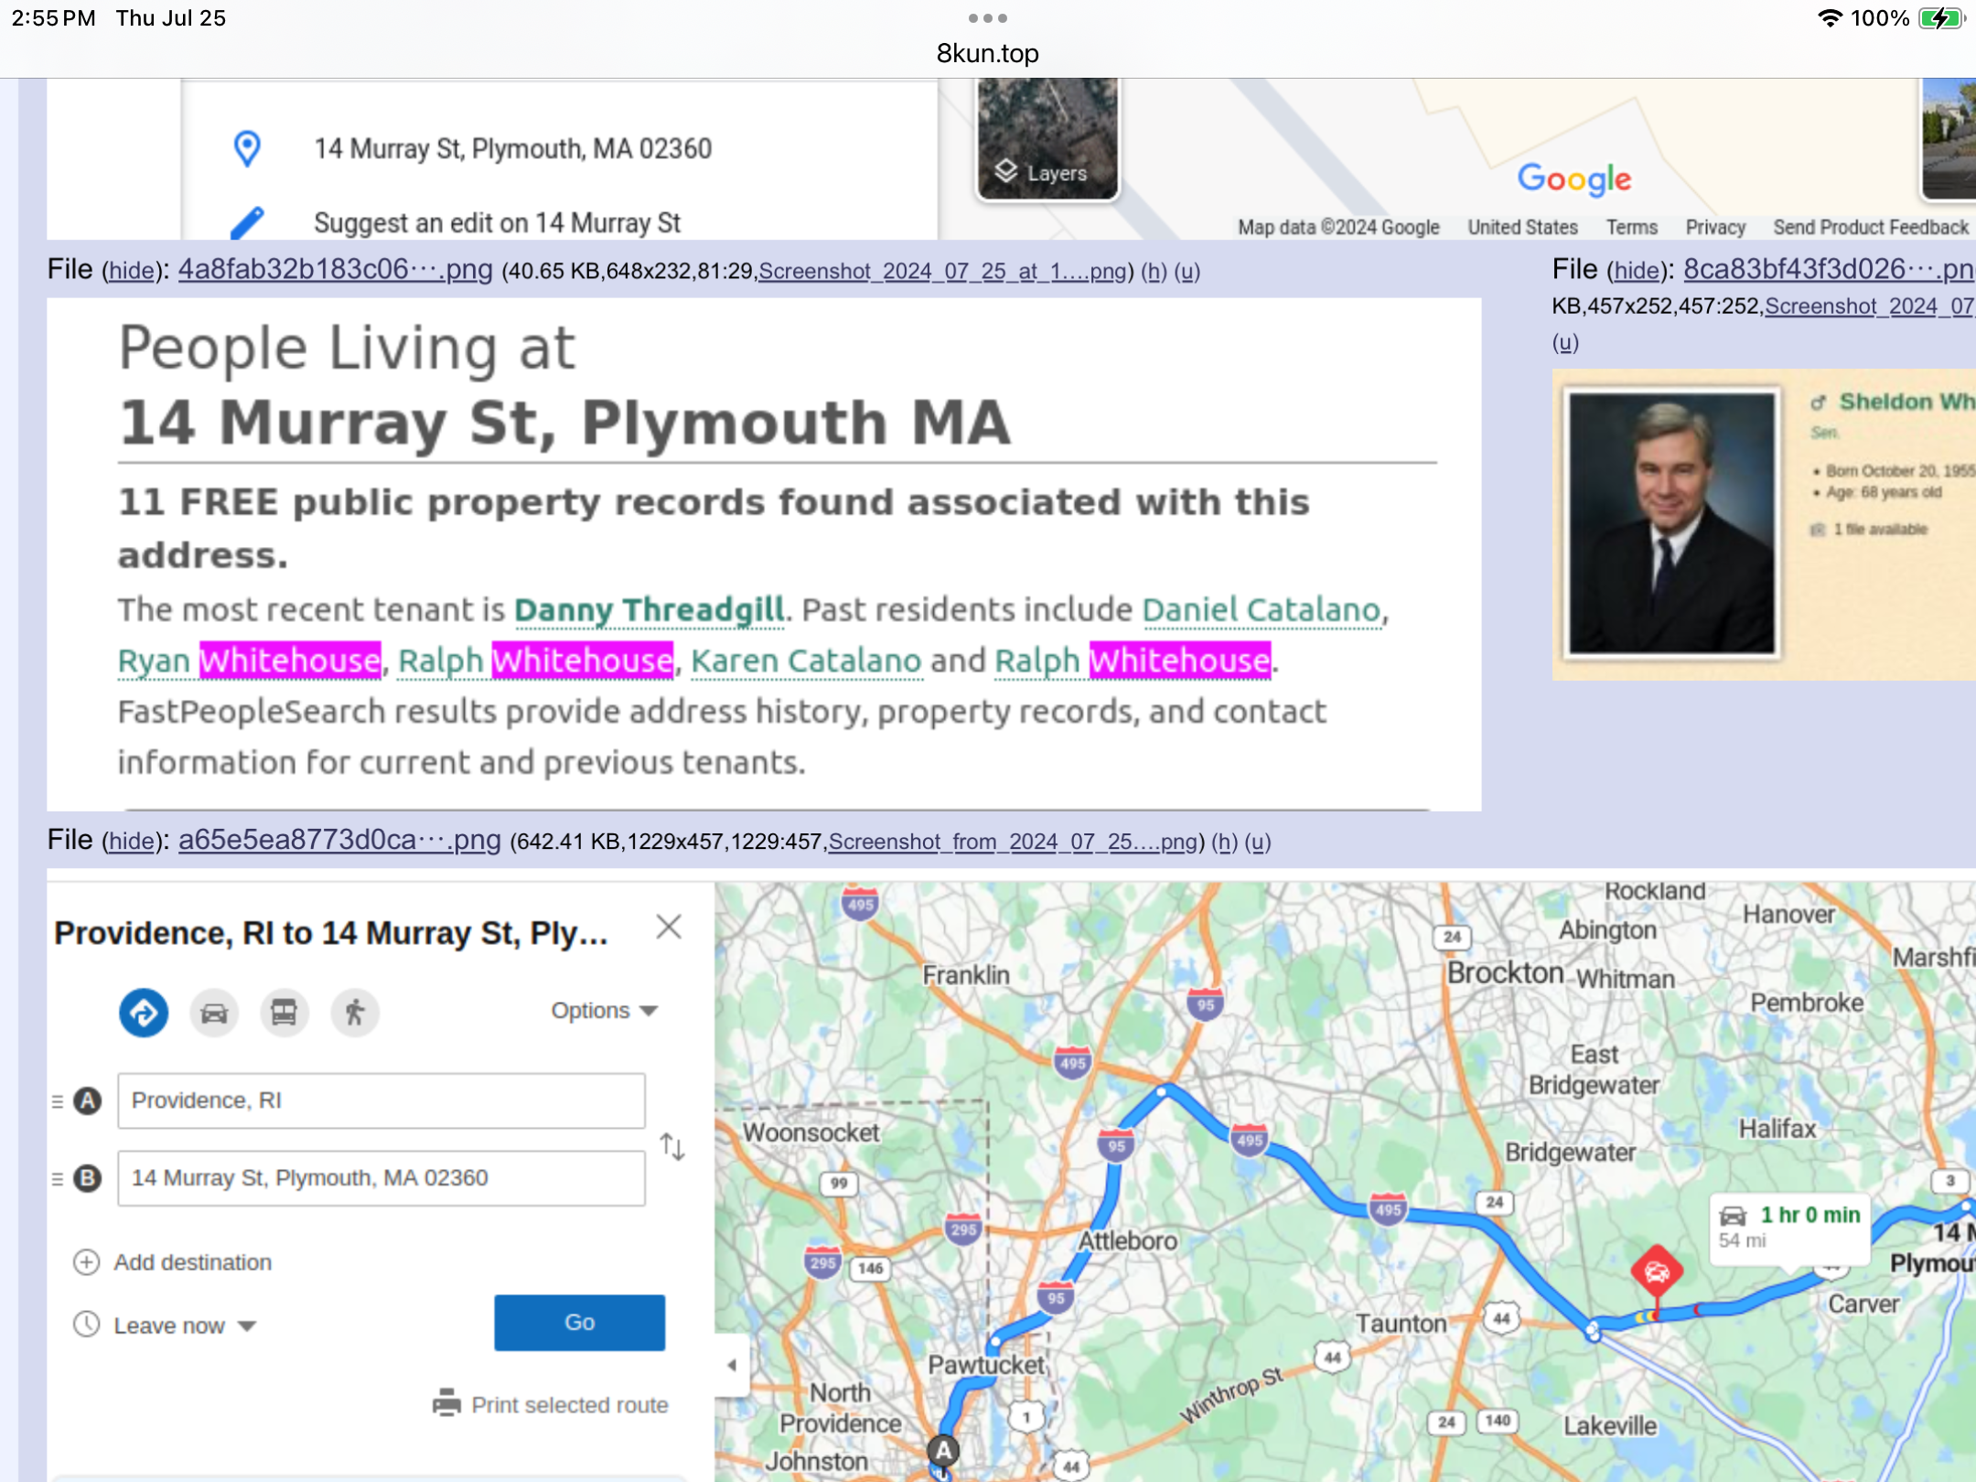Tap the Brockton city label

coord(1505,972)
